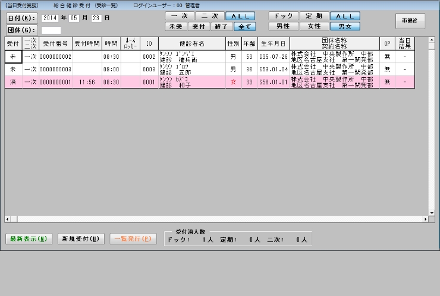
Task: Select the 男女 gender filter
Action: pyautogui.click(x=345, y=26)
